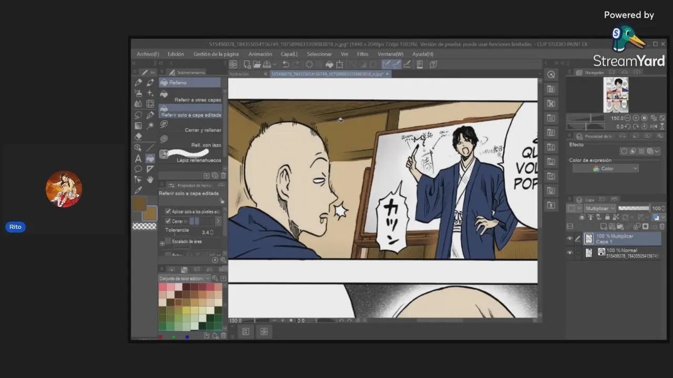This screenshot has width=673, height=378.
Task: Click the Undo arrow in the command bar
Action: (285, 64)
